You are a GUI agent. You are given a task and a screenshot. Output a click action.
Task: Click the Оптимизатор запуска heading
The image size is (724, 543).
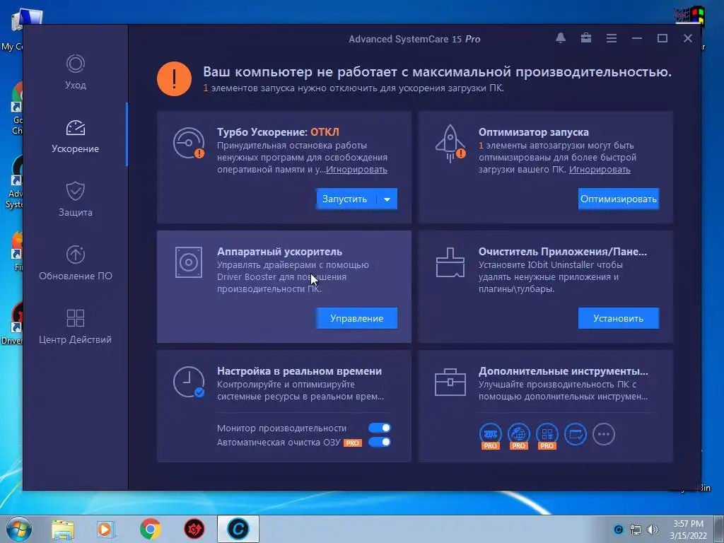click(533, 132)
